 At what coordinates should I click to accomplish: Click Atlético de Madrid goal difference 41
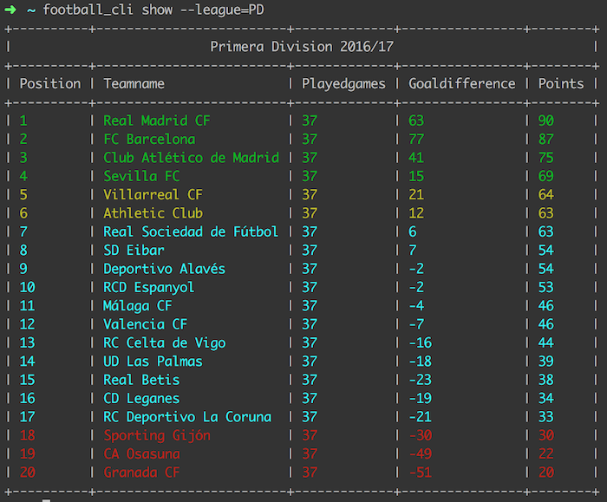point(416,158)
